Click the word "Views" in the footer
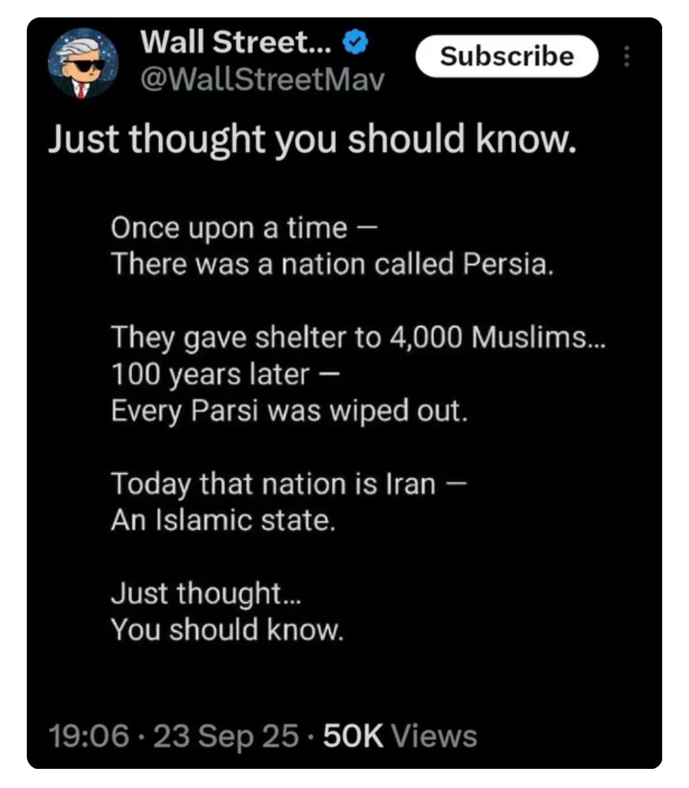Screen dimensions: 689x788 tap(434, 736)
